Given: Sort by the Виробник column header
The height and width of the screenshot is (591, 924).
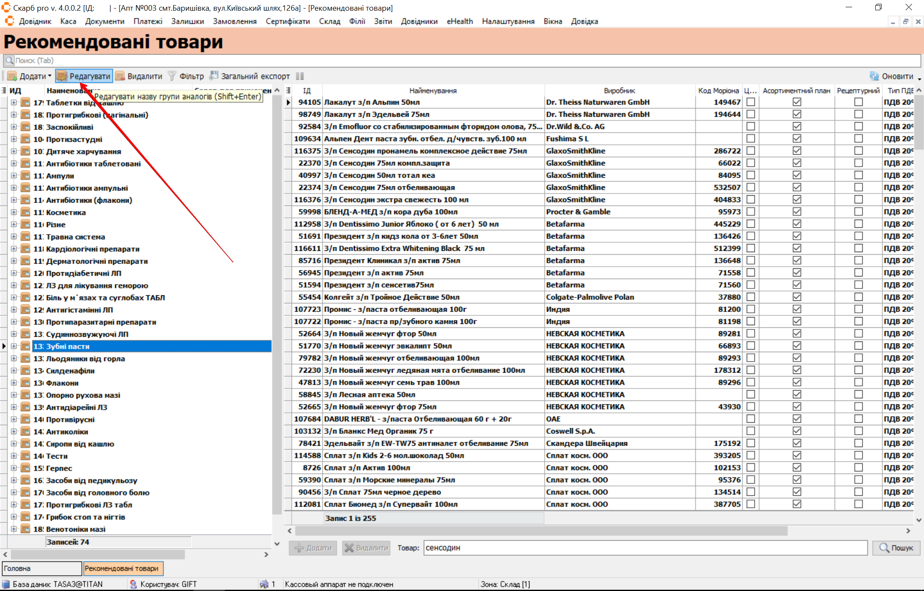Looking at the screenshot, I should [619, 91].
